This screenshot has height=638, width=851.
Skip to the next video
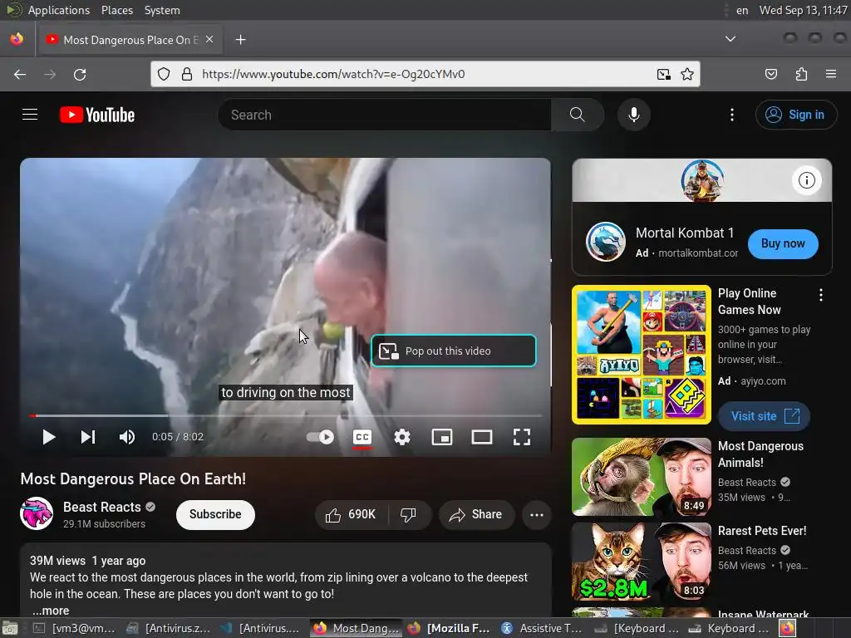point(88,437)
